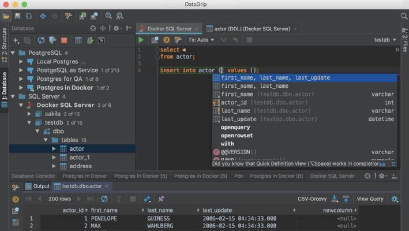This screenshot has height=231, width=409.
Task: Click the Scroll from editor target icon
Action: pyautogui.click(x=93, y=28)
